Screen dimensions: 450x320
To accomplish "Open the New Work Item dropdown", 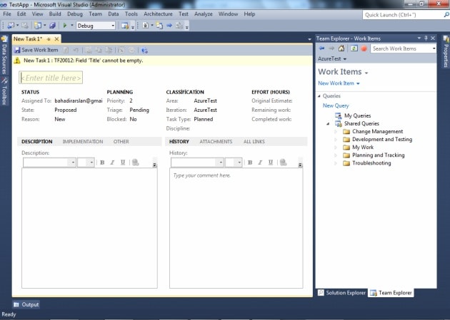I will tap(339, 83).
